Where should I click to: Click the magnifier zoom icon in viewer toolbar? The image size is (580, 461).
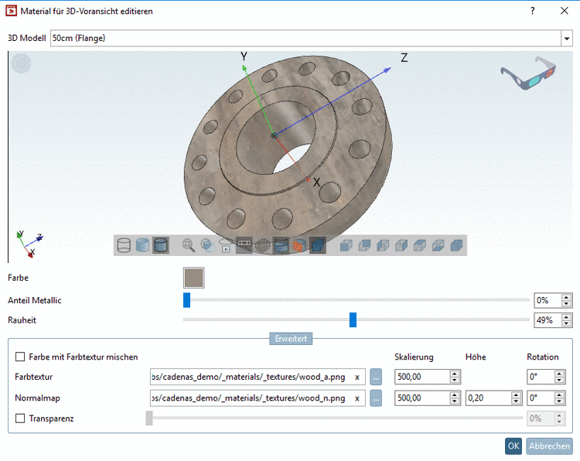click(x=189, y=246)
